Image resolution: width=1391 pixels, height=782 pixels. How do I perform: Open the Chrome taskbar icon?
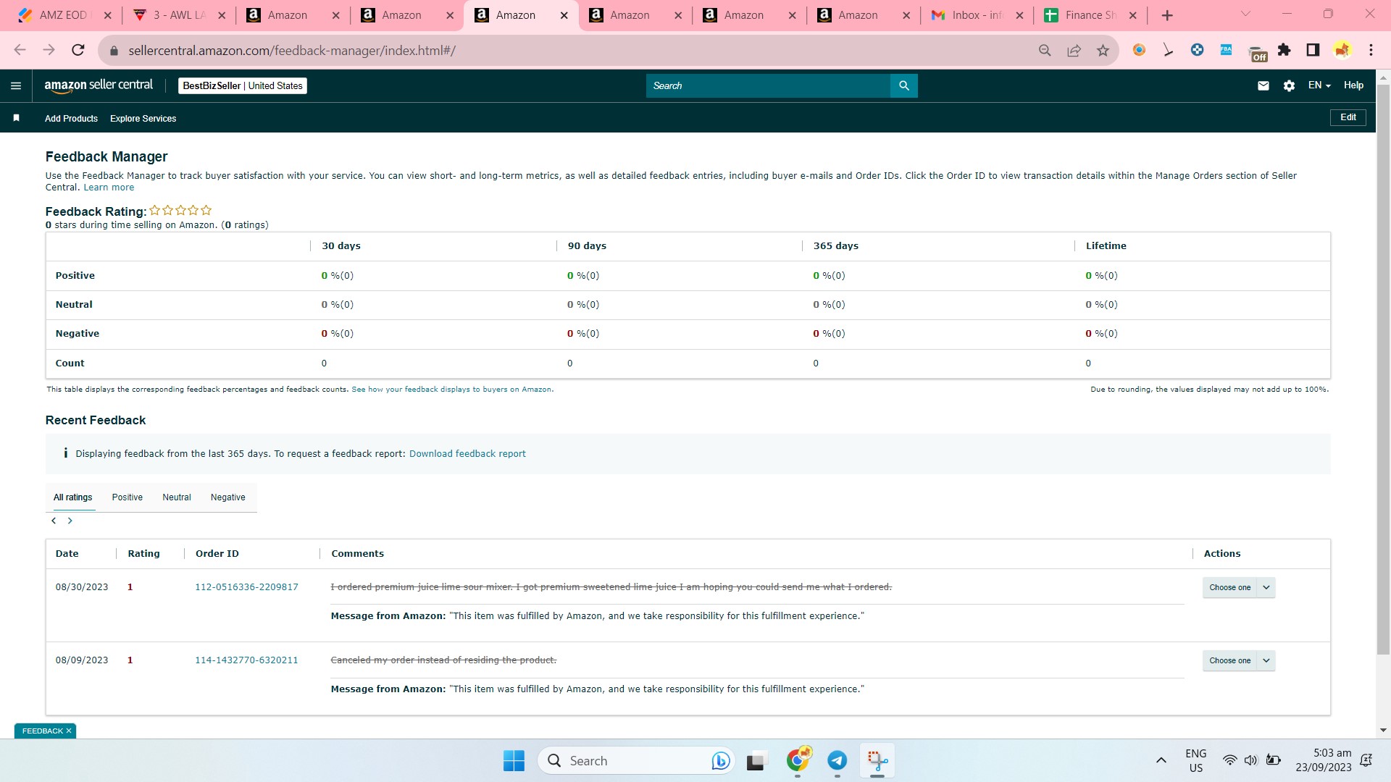click(x=798, y=760)
